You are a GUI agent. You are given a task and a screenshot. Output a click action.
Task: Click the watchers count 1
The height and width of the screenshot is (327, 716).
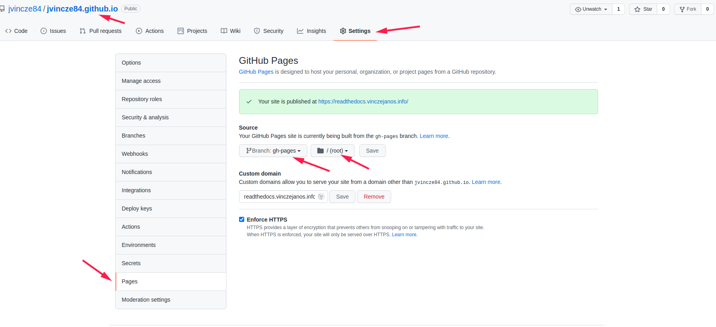(x=618, y=9)
